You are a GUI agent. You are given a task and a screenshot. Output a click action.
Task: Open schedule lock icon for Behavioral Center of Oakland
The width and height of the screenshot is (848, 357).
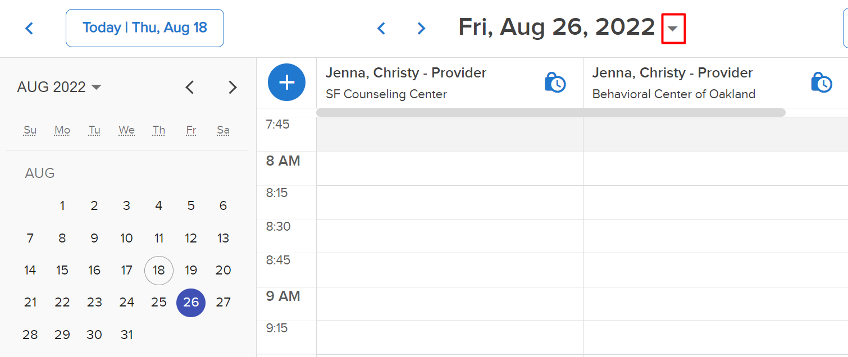pos(822,83)
